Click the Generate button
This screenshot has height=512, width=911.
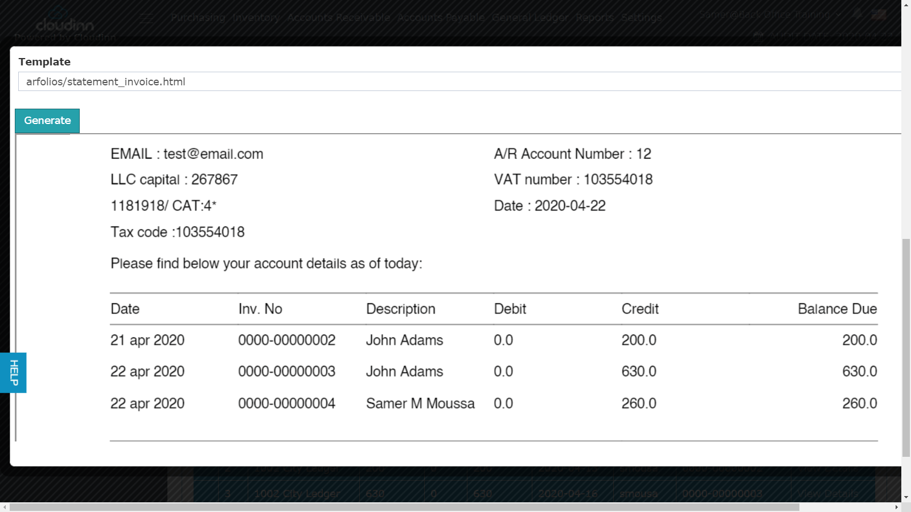coord(47,121)
